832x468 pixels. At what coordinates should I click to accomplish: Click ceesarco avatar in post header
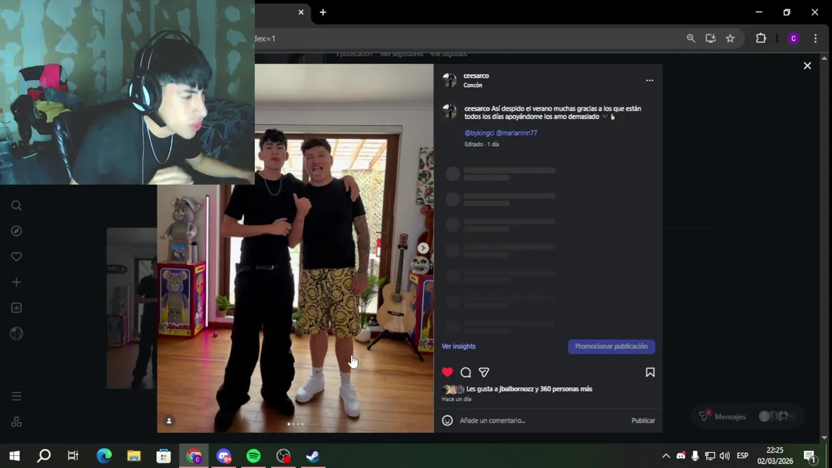pos(449,80)
